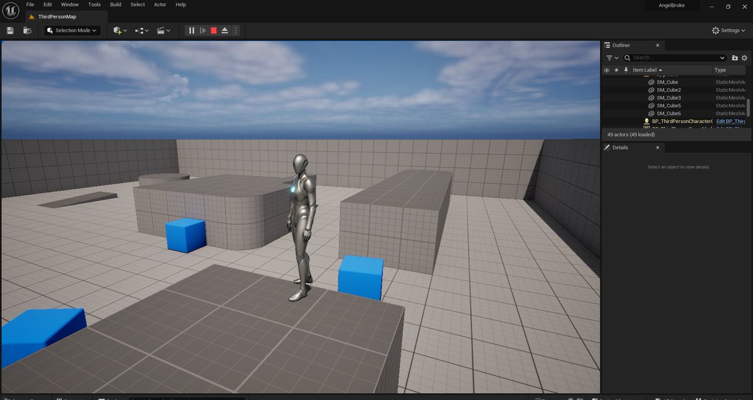Eject from the player pawn
Screen dimensions: 753x400
coord(225,30)
